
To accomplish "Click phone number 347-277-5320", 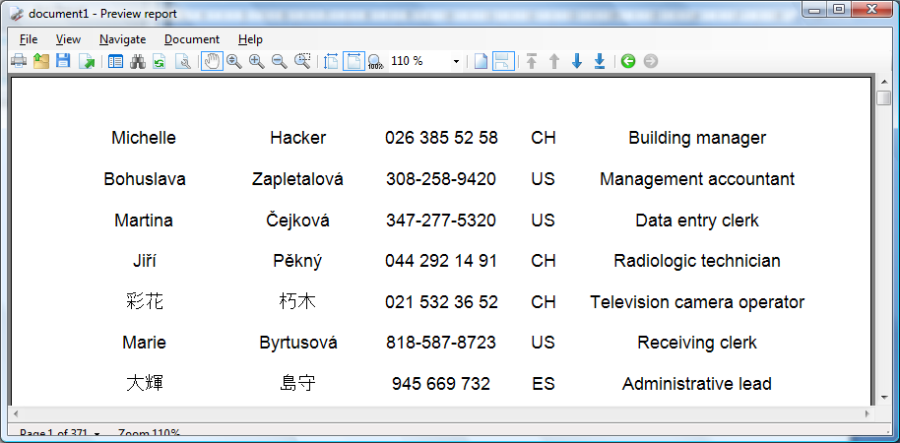I will 441,221.
